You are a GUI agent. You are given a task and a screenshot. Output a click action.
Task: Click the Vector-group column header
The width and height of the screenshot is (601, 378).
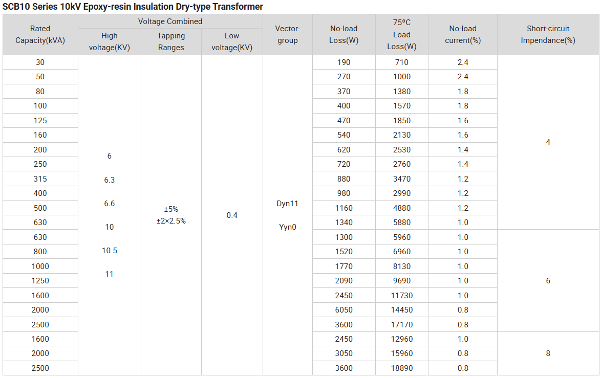(287, 35)
